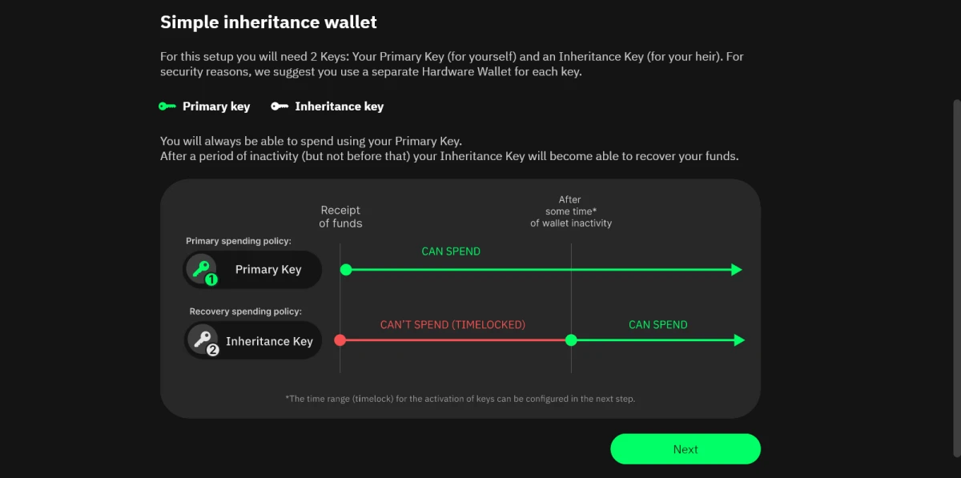The height and width of the screenshot is (478, 961).
Task: Click the wallet inactivity time marker label
Action: [x=570, y=211]
